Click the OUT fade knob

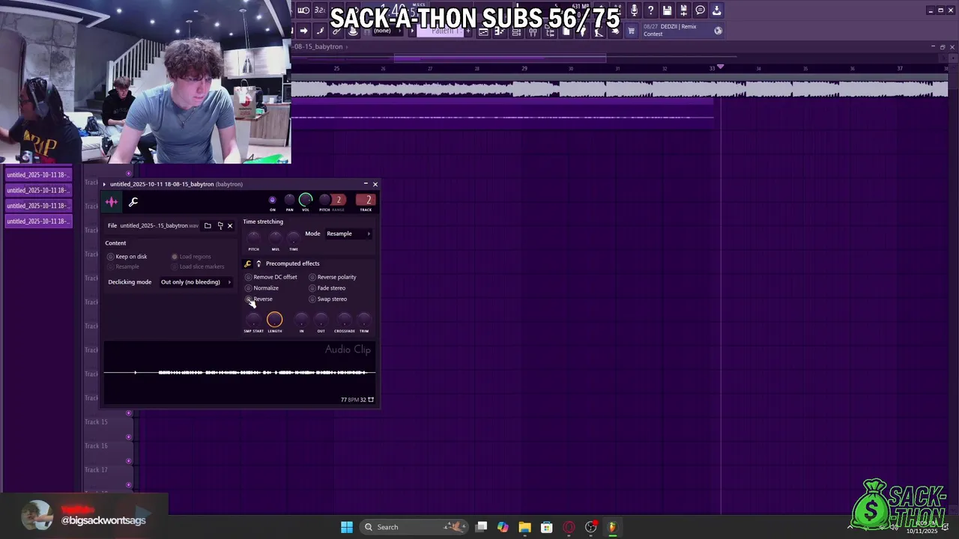[x=321, y=320]
